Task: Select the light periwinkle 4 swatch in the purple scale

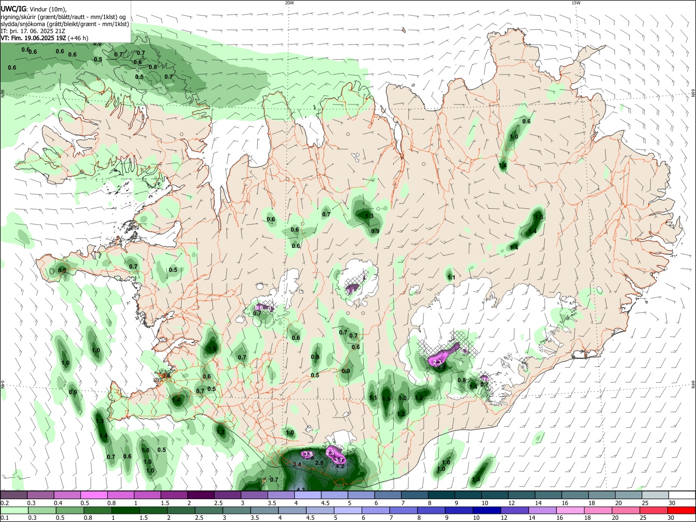Action: pyautogui.click(x=308, y=495)
